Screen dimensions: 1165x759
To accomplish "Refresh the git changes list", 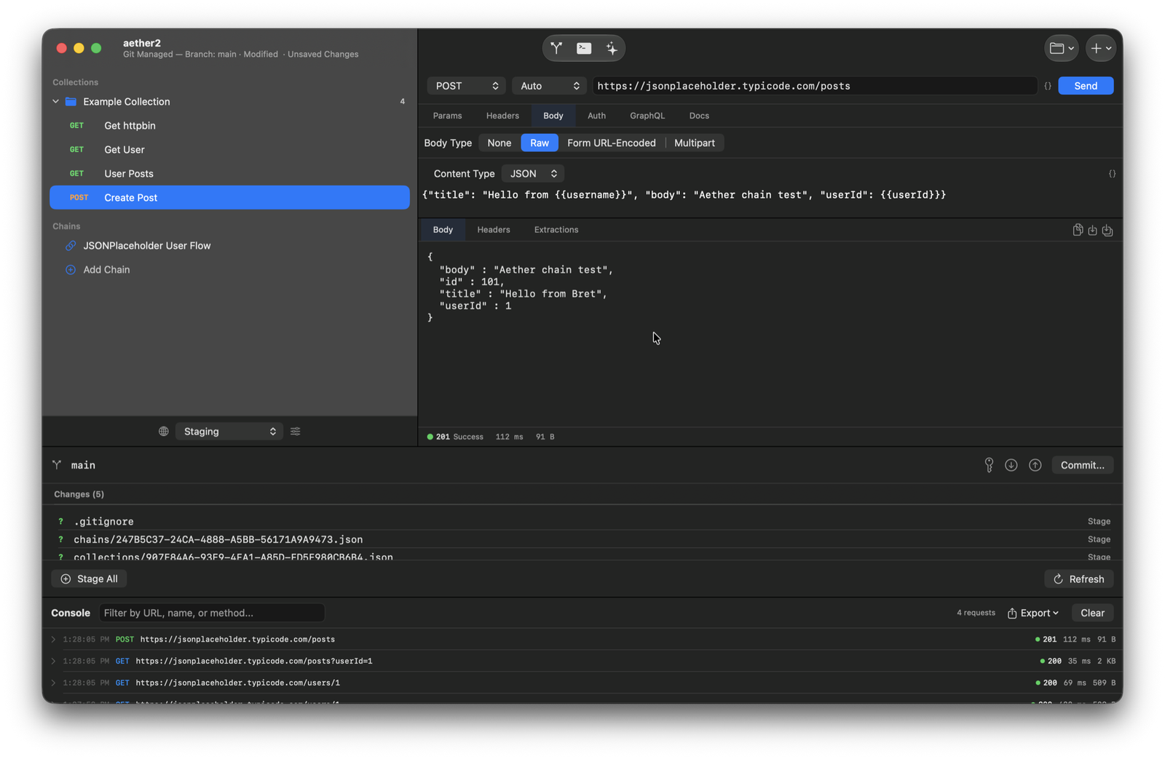I will click(1079, 579).
